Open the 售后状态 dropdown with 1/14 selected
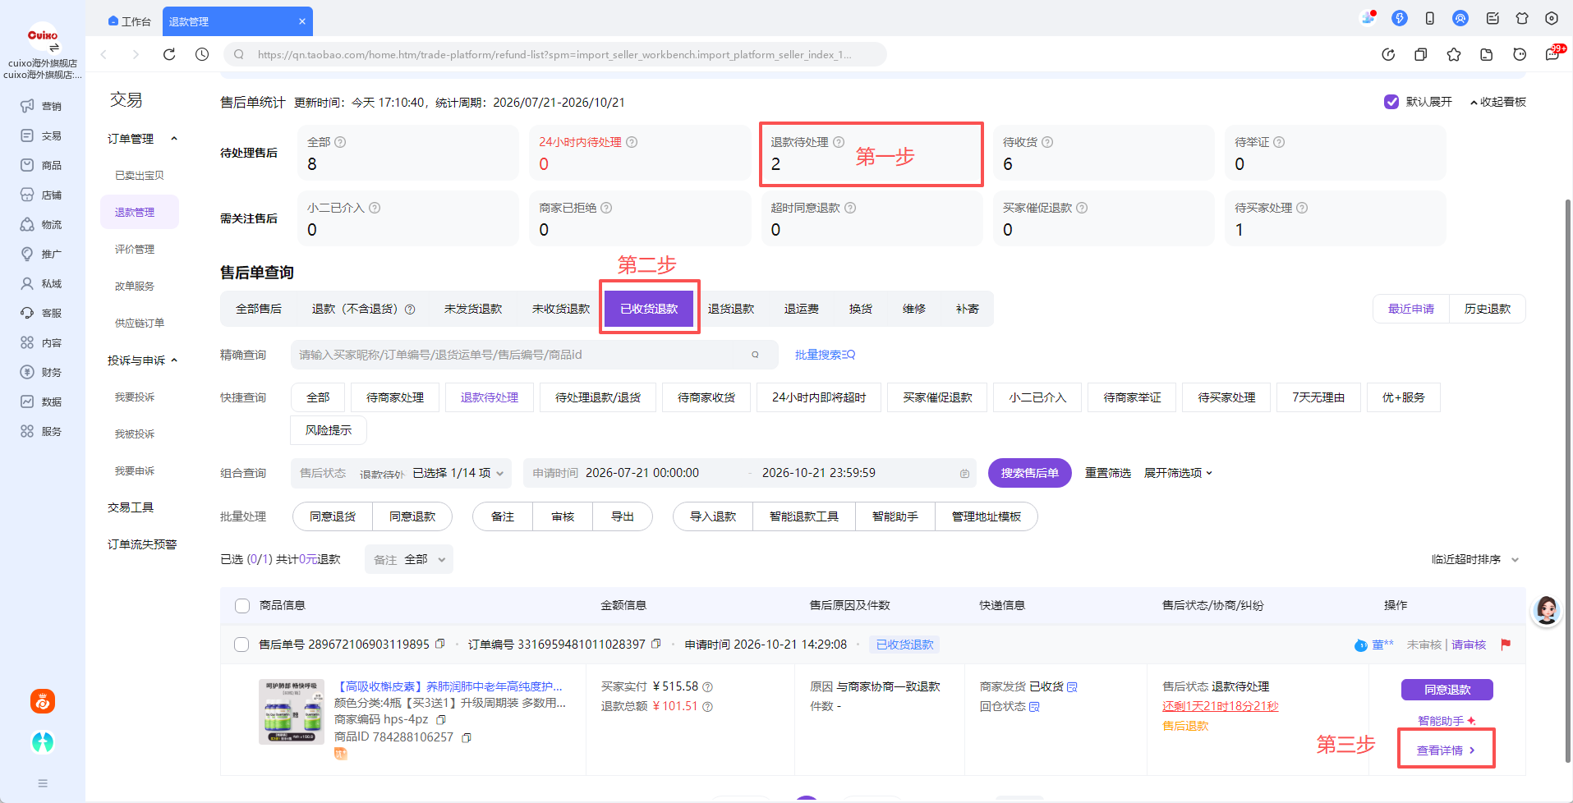The image size is (1573, 803). 402,473
